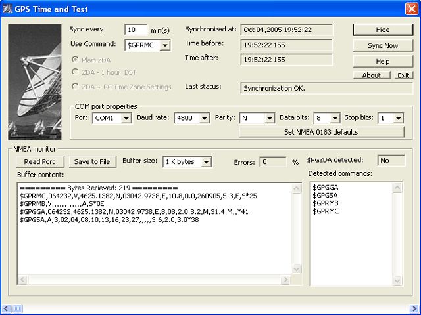Select the Plain ZDA radio option
421x315 pixels.
tap(75, 59)
